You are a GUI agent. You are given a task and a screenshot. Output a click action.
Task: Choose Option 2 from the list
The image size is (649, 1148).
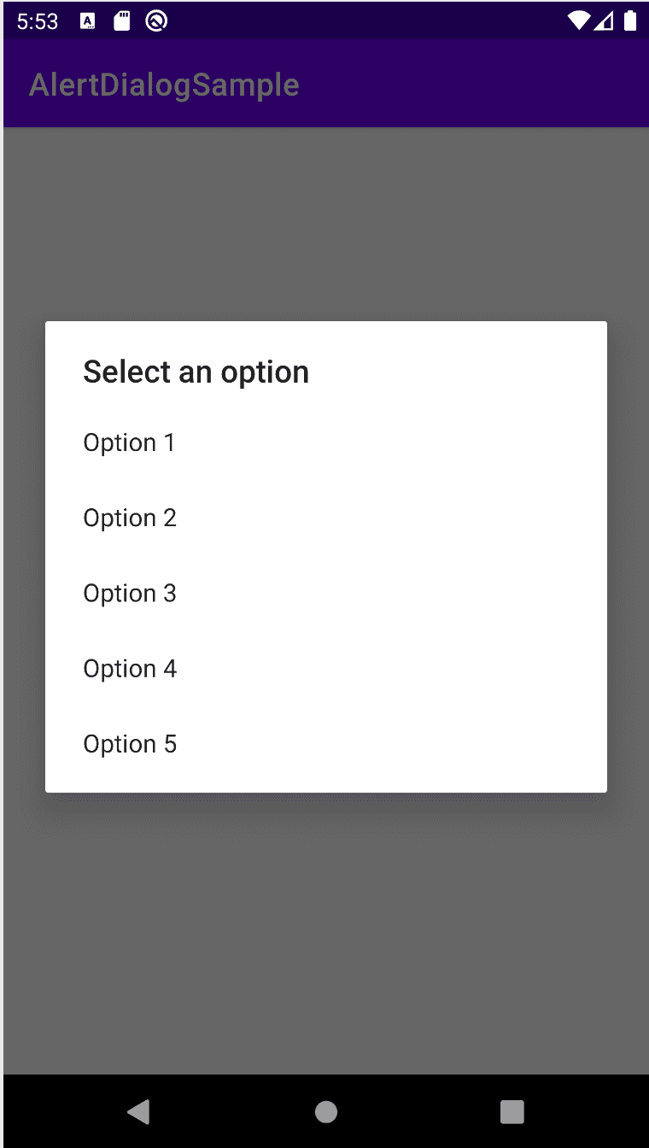point(326,518)
